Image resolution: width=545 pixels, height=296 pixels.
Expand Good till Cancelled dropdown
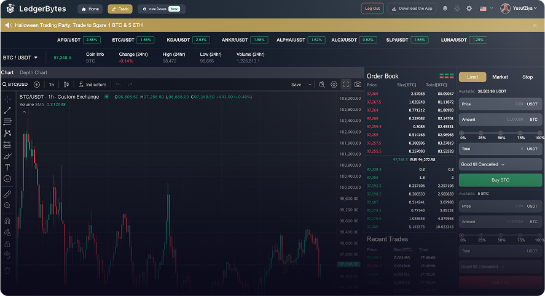pyautogui.click(x=501, y=164)
